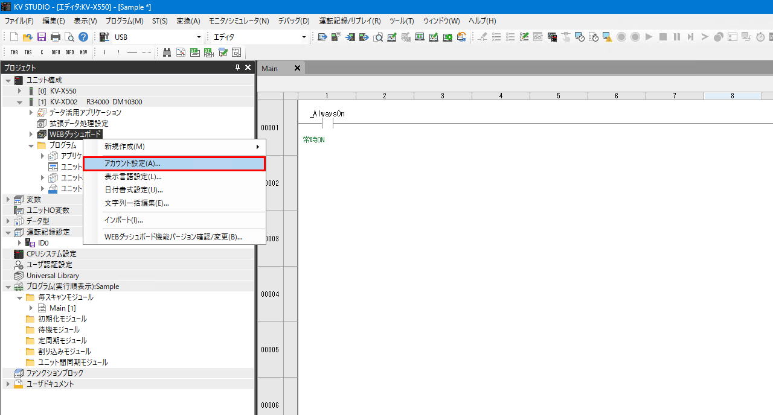Close the Main editor tab
The image size is (773, 415).
pos(297,68)
